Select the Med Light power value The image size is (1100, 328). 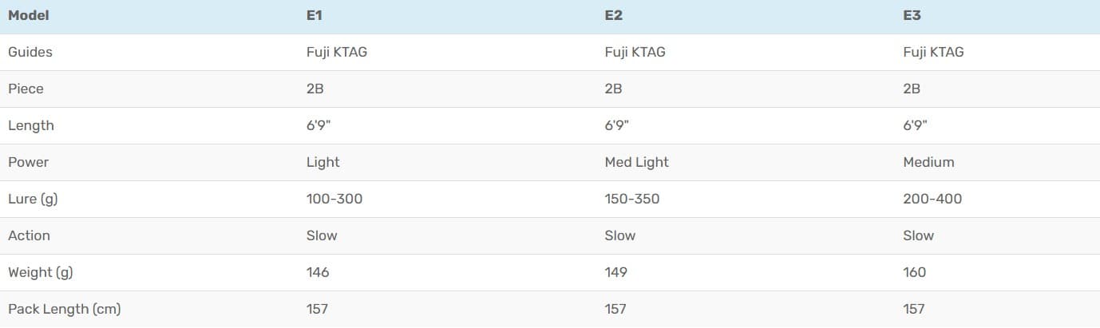636,162
